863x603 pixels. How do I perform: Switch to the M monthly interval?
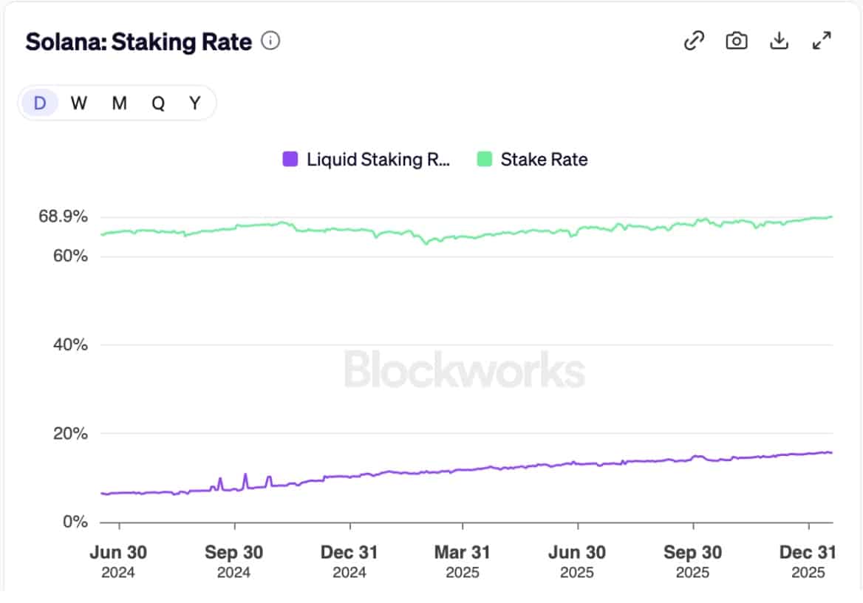(x=119, y=103)
